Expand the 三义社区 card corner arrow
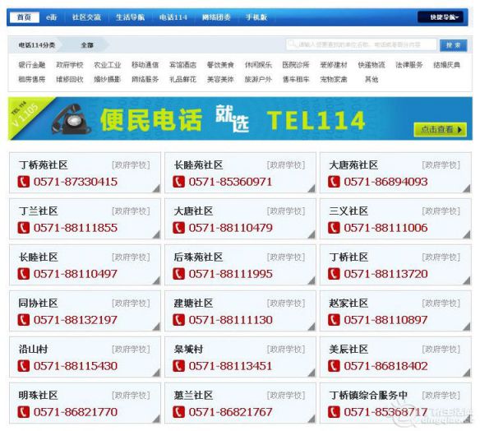The height and width of the screenshot is (431, 480). tap(467, 234)
